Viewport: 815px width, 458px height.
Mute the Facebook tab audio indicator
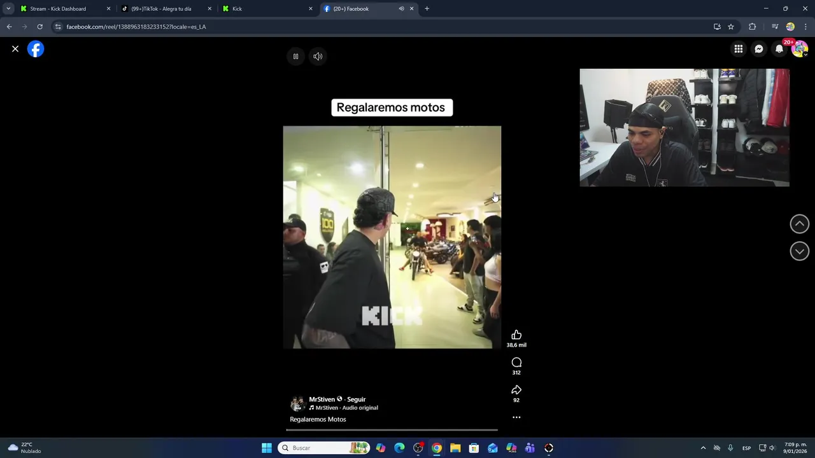point(401,9)
